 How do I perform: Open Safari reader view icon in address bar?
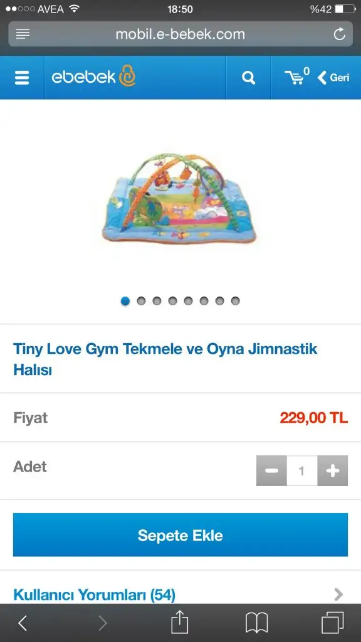23,34
